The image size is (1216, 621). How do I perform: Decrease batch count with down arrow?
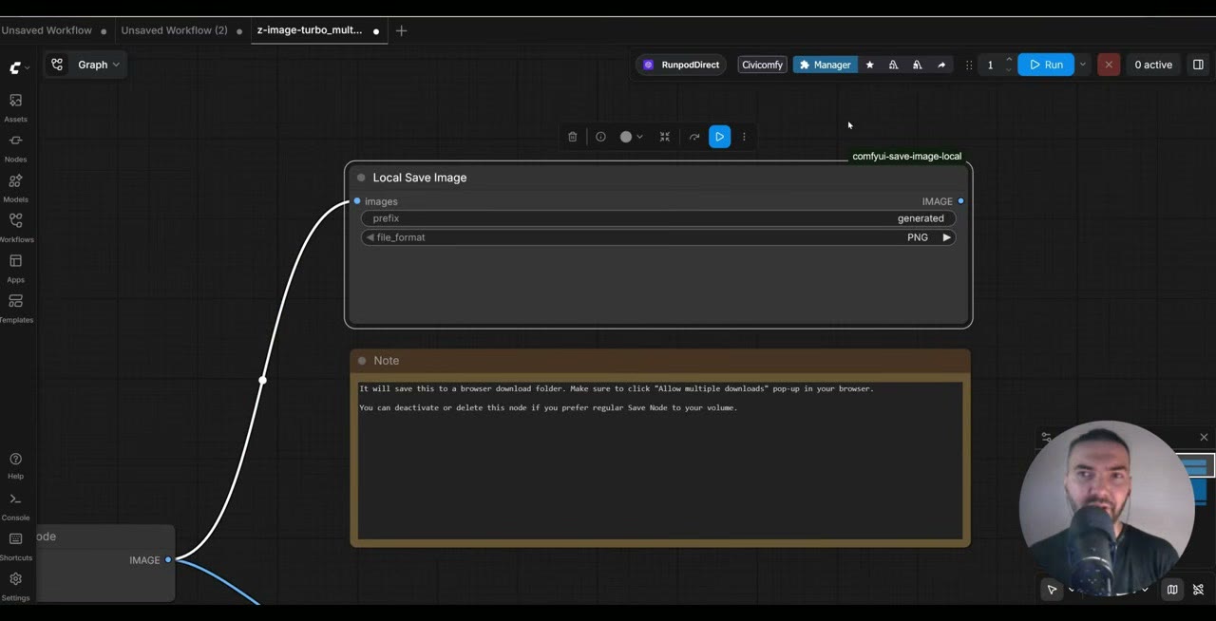point(1009,69)
